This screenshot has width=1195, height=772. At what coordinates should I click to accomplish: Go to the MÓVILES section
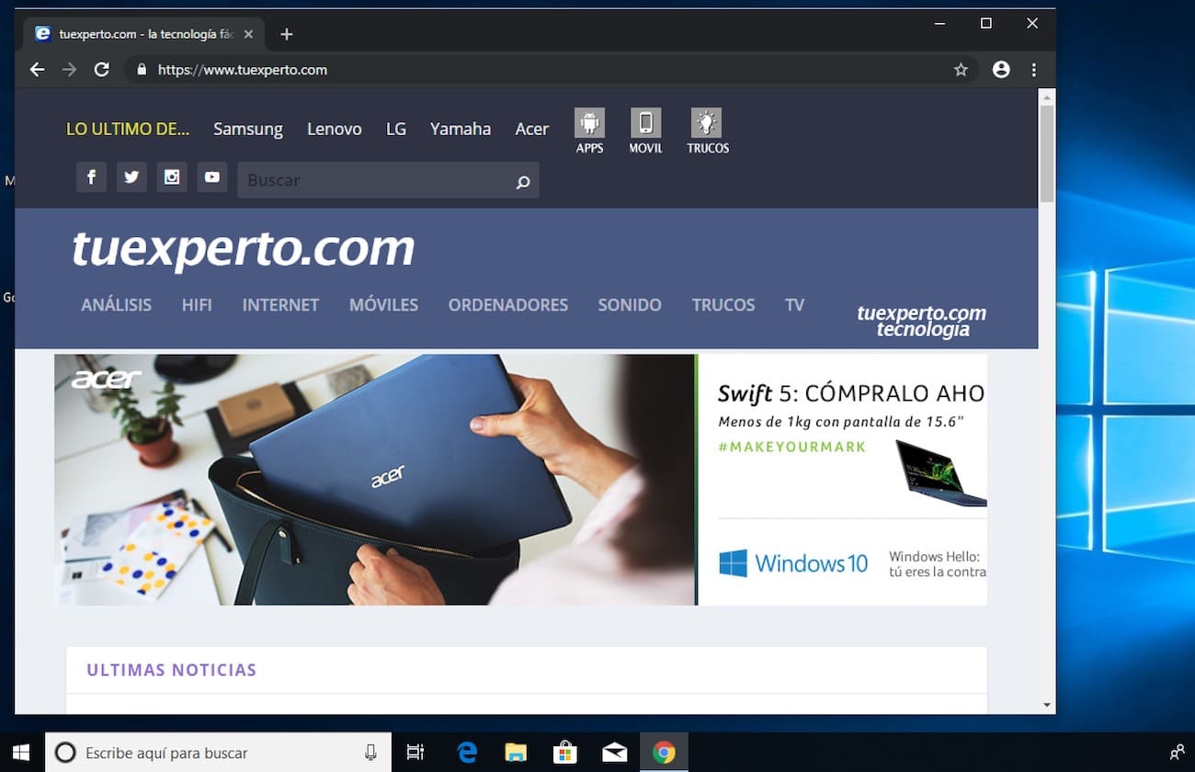[x=383, y=305]
